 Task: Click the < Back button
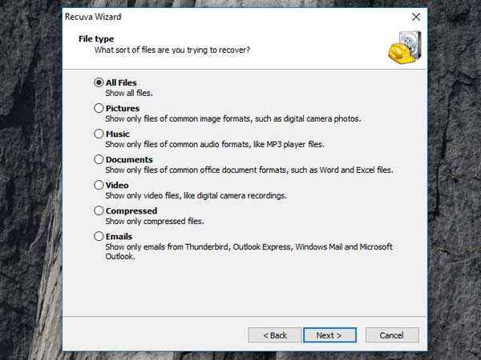(x=274, y=335)
